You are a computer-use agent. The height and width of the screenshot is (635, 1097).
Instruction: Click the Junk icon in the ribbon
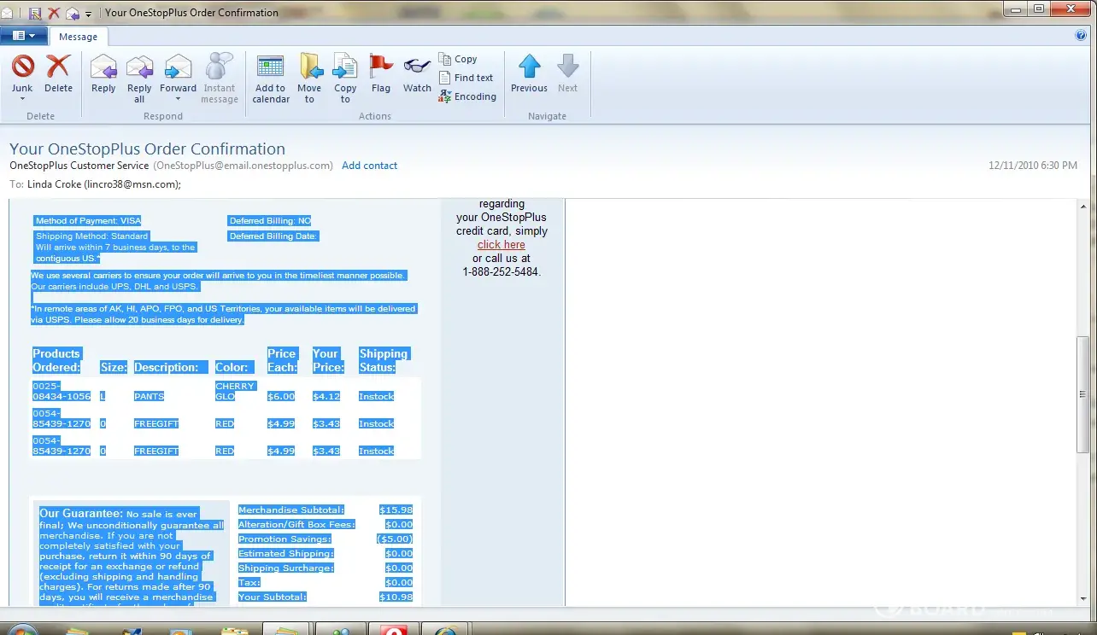point(22,68)
